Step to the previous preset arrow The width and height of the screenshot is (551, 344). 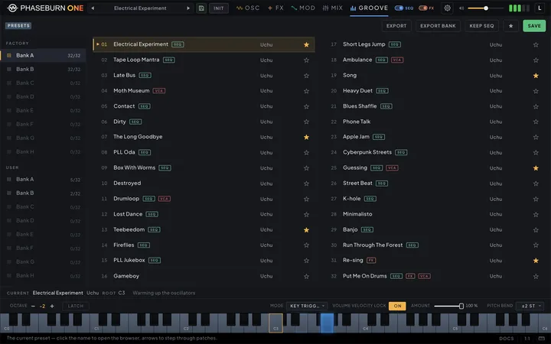[x=93, y=8]
